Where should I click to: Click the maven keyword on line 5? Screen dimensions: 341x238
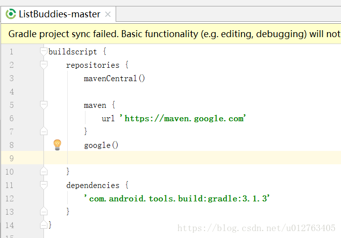tap(95, 105)
